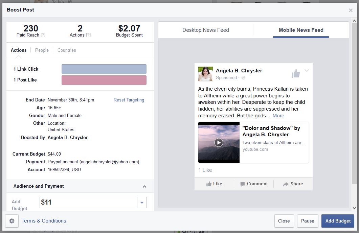The height and width of the screenshot is (233, 359).
Task: Show Mobile News Feed preview
Action: [301, 30]
